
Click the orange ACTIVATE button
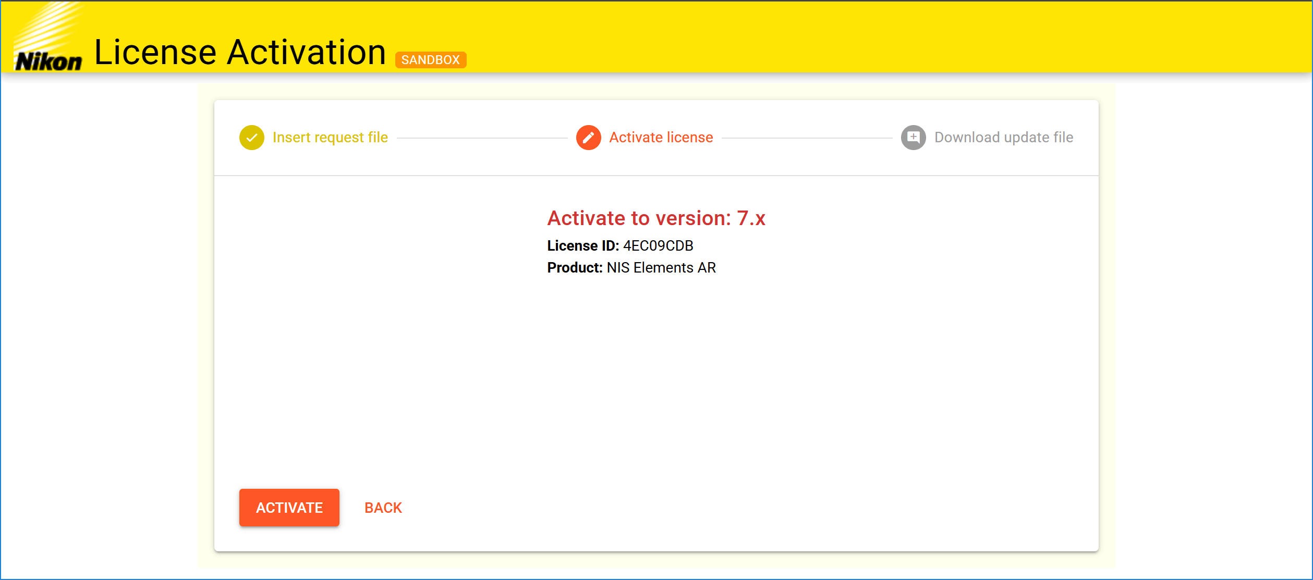tap(289, 508)
